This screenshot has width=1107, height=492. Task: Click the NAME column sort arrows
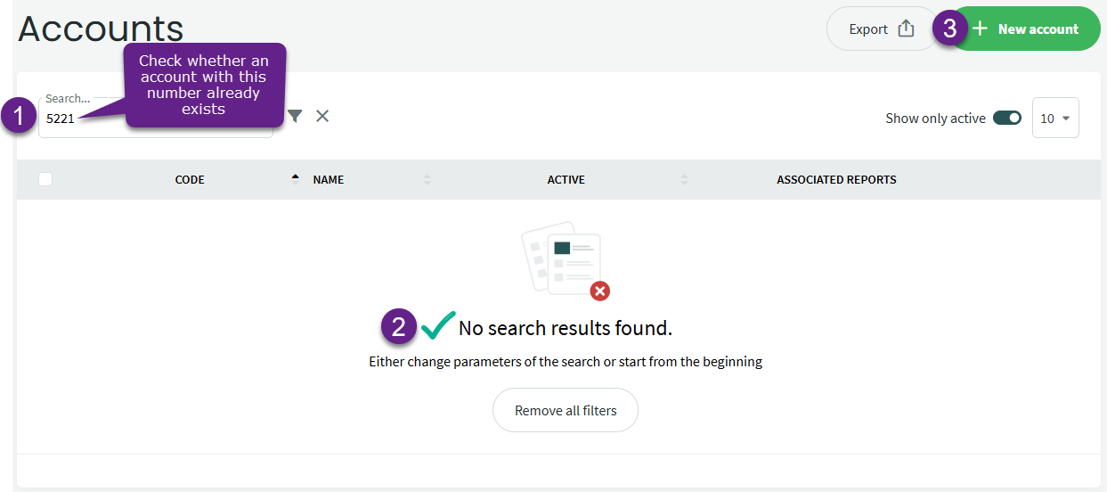click(x=427, y=179)
